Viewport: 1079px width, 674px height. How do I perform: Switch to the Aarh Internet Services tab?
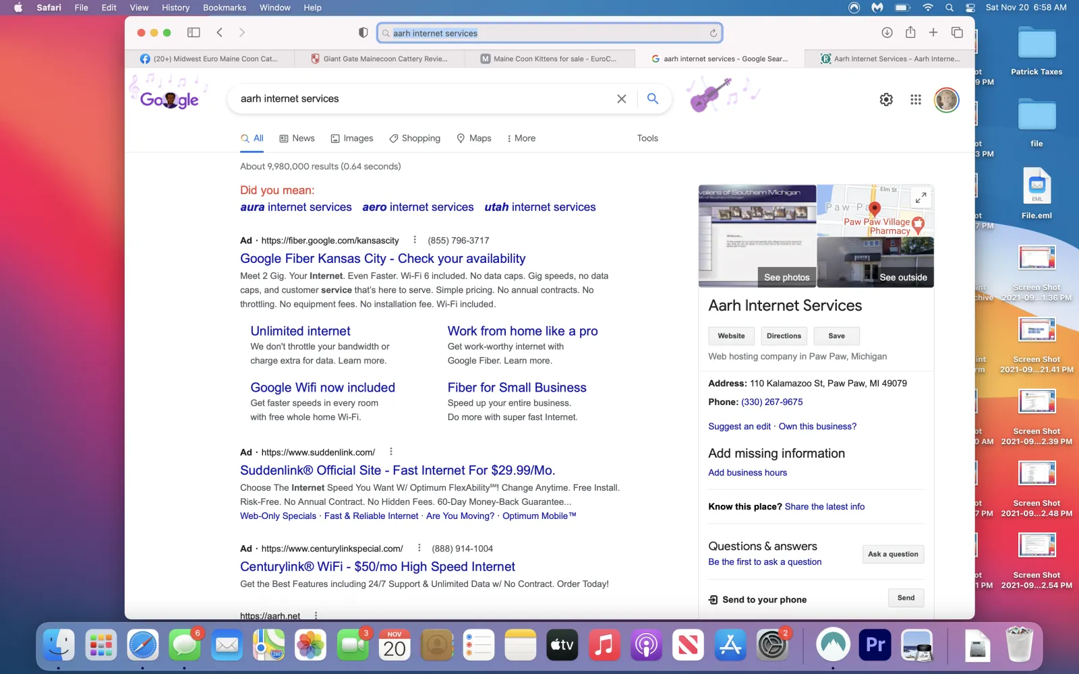tap(890, 59)
